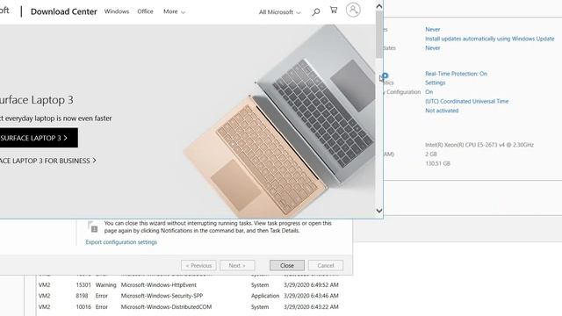Viewport: 562px width, 316px height.
Task: Open Install updates automatically using Windows Update
Action: click(x=490, y=39)
